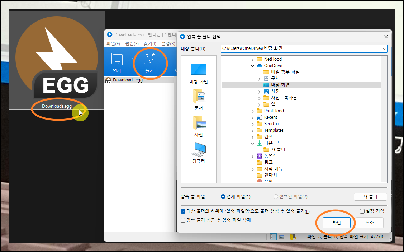Select the 전체 파일(1) radio button
The image size is (404, 252).
(223, 197)
